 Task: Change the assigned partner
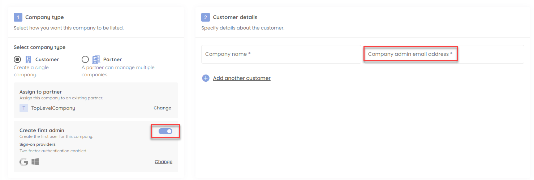[162, 108]
